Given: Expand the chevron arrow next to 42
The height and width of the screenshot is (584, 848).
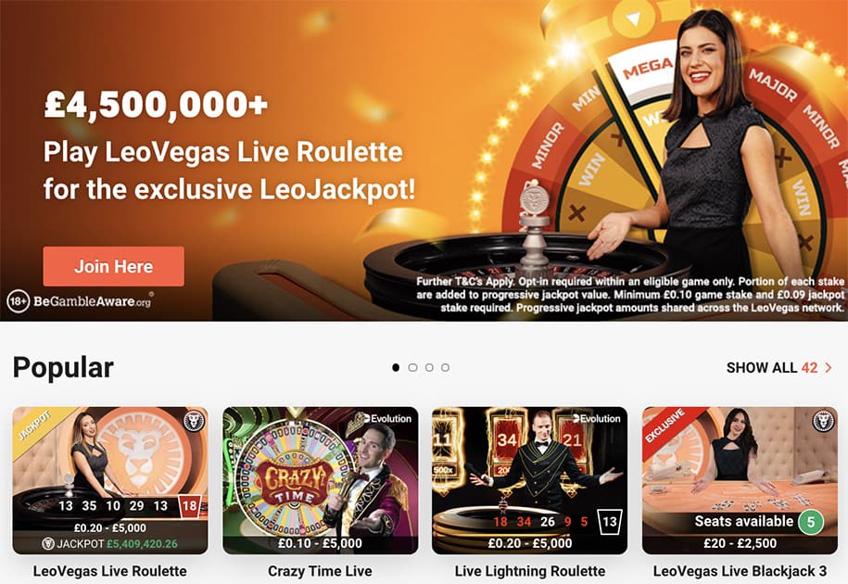Looking at the screenshot, I should pos(828,368).
